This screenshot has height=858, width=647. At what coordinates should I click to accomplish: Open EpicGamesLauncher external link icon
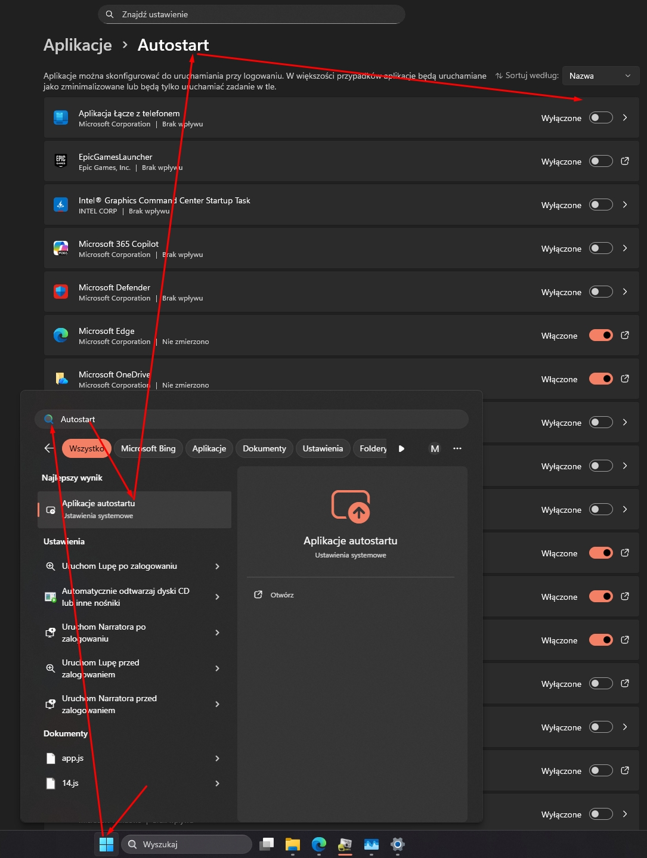click(625, 161)
